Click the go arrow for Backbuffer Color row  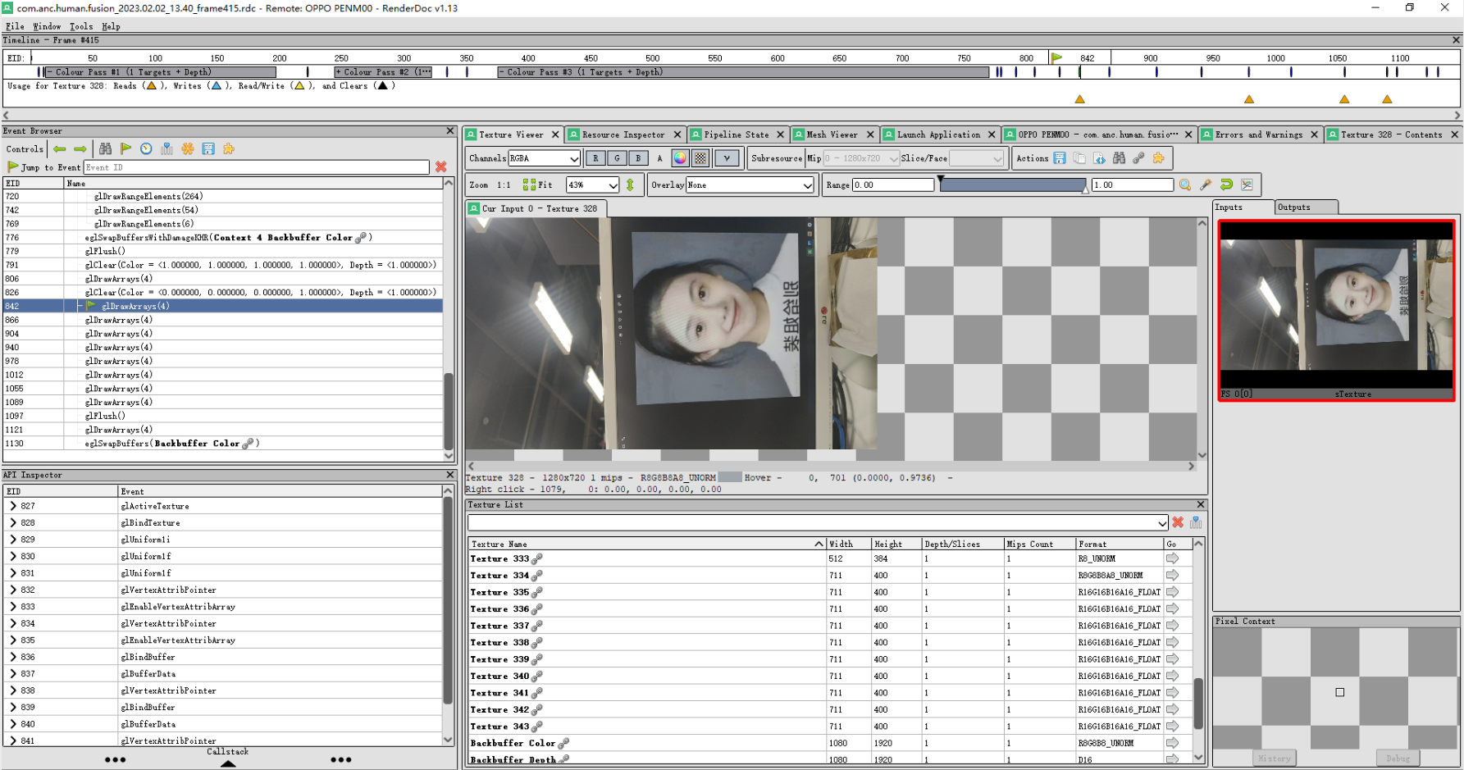point(1173,743)
